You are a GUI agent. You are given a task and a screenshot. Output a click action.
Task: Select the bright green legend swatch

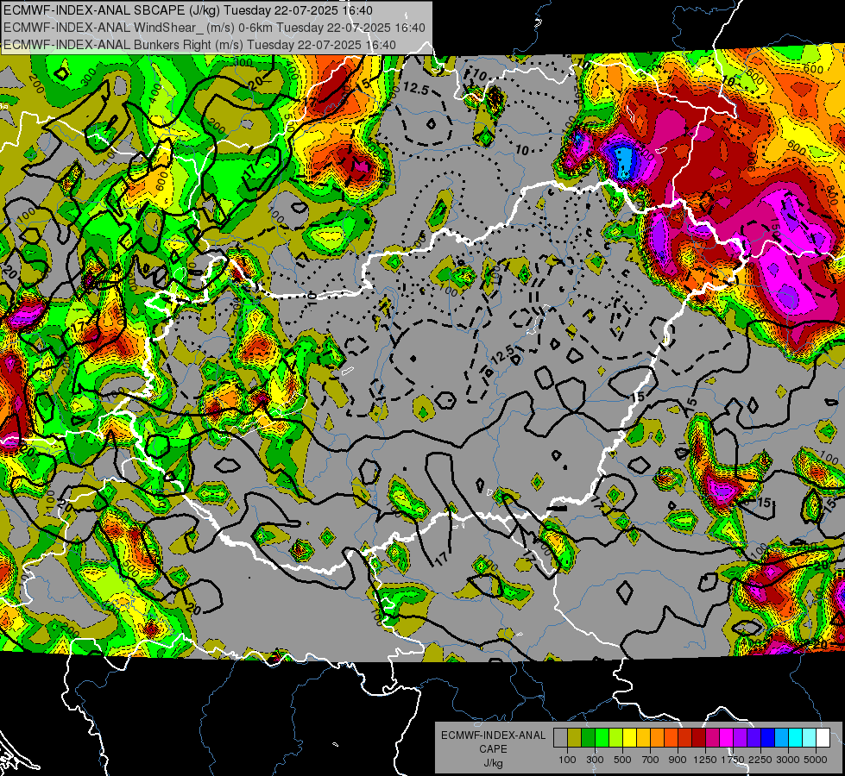(x=602, y=738)
